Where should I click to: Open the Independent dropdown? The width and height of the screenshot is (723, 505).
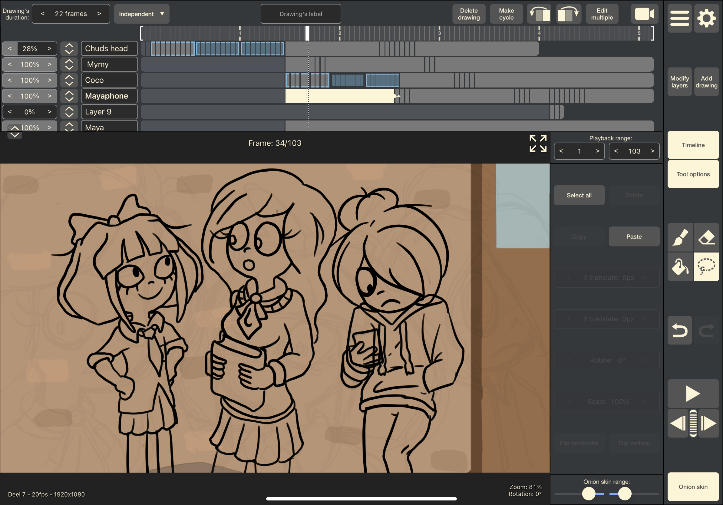click(x=141, y=14)
